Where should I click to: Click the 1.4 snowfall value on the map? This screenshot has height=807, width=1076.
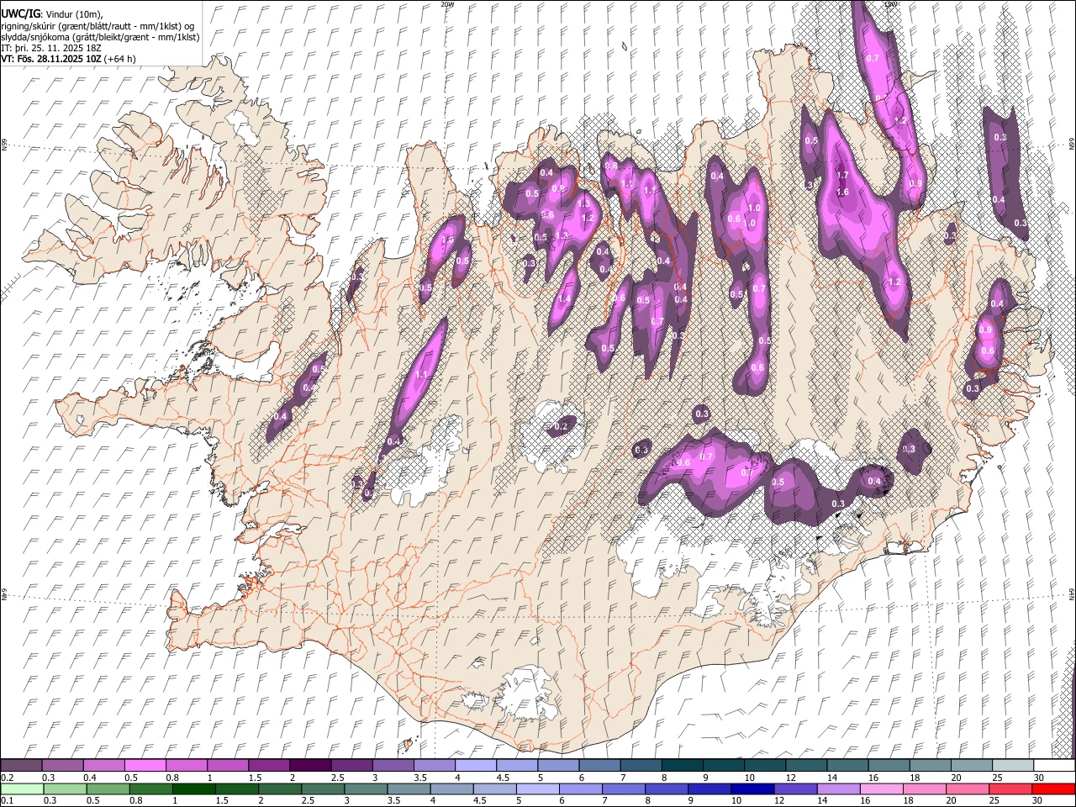click(564, 299)
